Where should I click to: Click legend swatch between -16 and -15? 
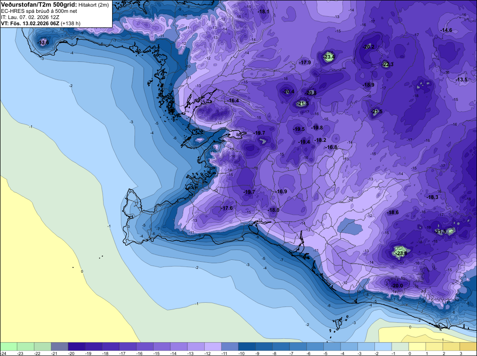(145, 346)
